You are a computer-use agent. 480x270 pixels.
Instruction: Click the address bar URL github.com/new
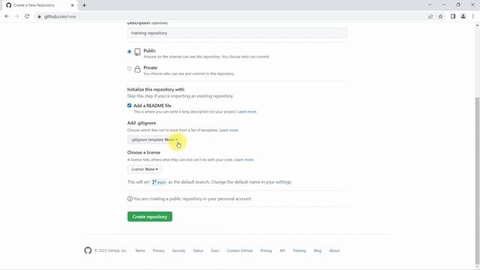tap(60, 16)
